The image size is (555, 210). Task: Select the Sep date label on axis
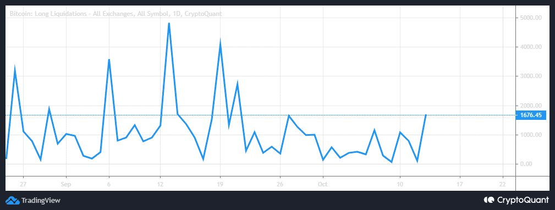pyautogui.click(x=66, y=184)
